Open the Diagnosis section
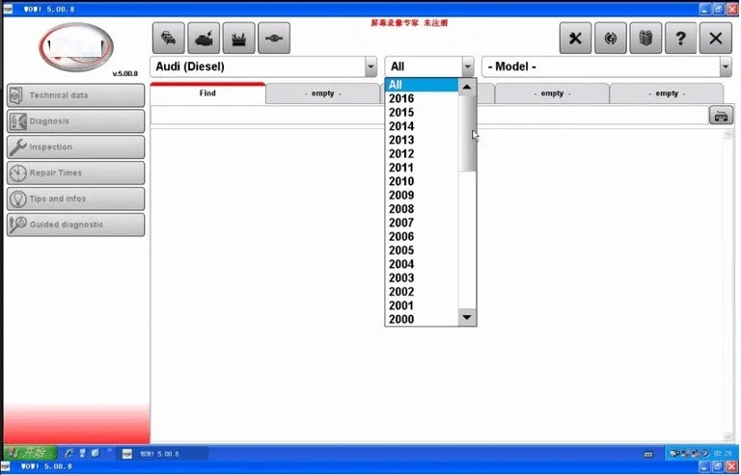Image resolution: width=741 pixels, height=475 pixels. click(75, 121)
